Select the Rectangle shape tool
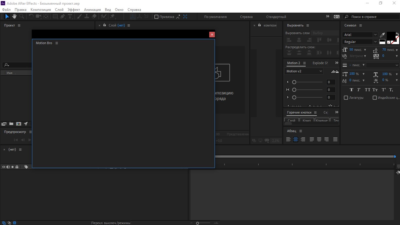400x225 pixels. (x=55, y=17)
